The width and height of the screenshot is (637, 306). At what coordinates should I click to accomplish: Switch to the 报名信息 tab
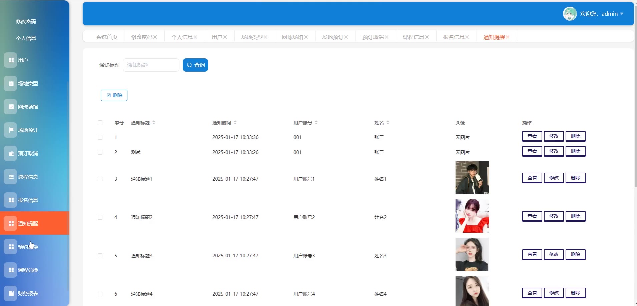454,37
